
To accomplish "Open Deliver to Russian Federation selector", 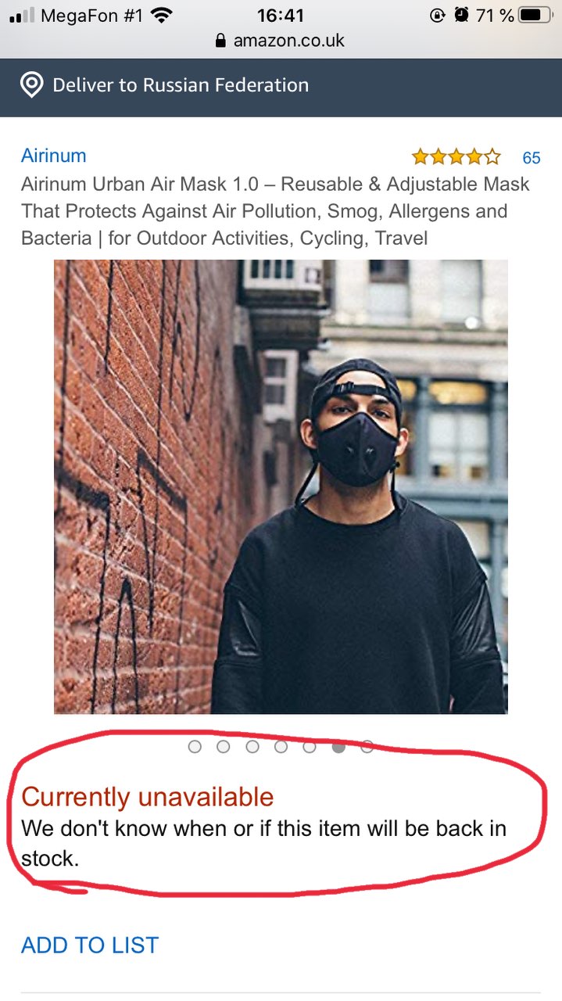I will pyautogui.click(x=281, y=85).
